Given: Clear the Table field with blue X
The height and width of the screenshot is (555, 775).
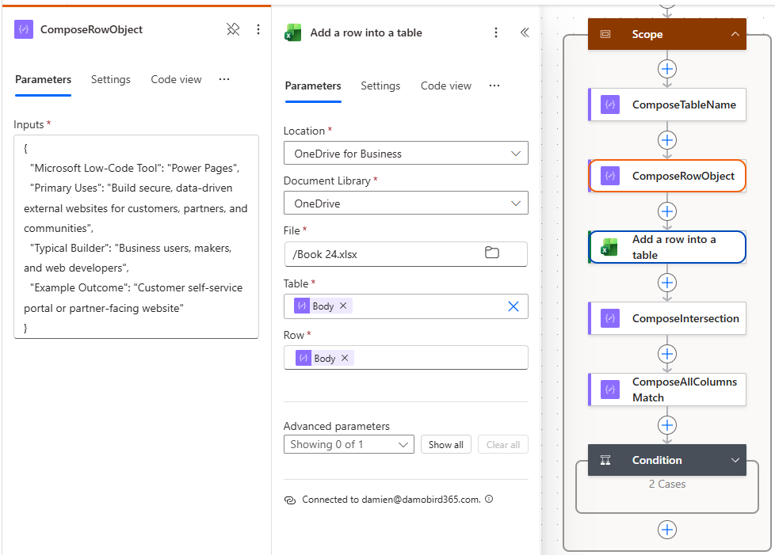Looking at the screenshot, I should [x=513, y=306].
